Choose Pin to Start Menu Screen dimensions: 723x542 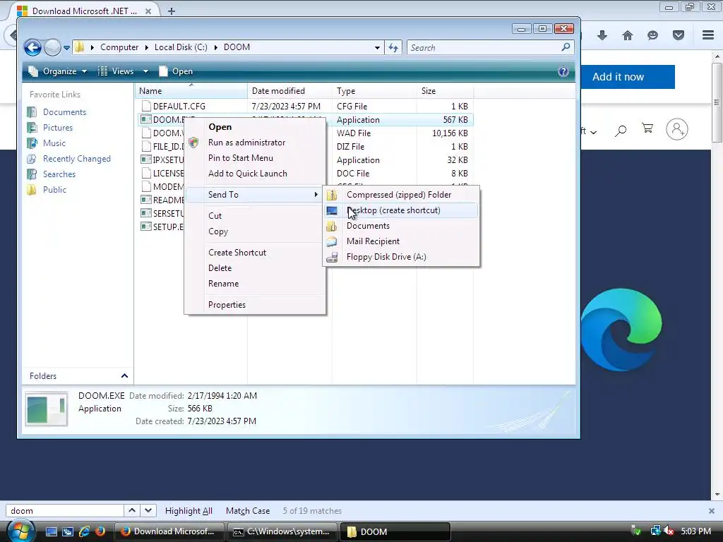[254, 158]
